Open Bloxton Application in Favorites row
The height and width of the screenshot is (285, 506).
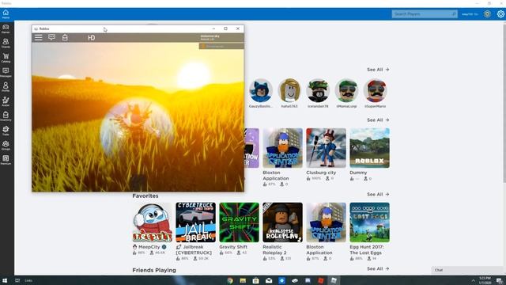326,222
